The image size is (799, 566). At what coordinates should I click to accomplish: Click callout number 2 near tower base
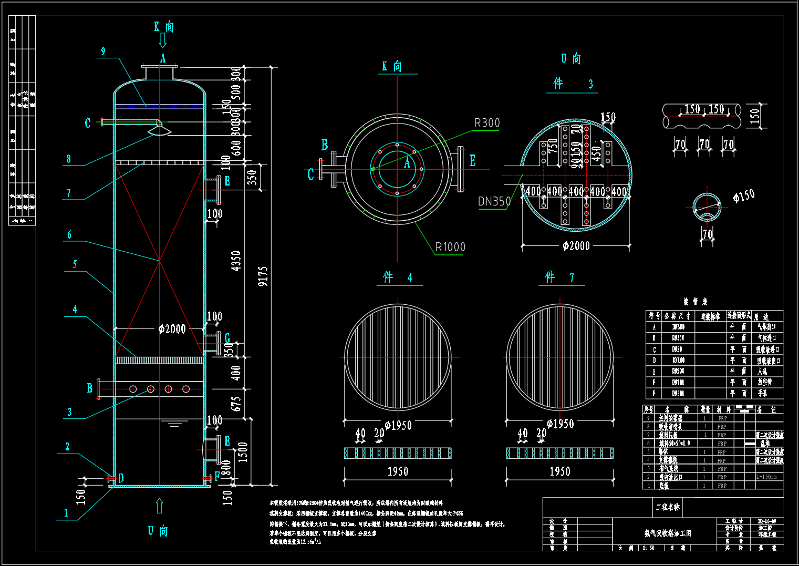pos(67,447)
